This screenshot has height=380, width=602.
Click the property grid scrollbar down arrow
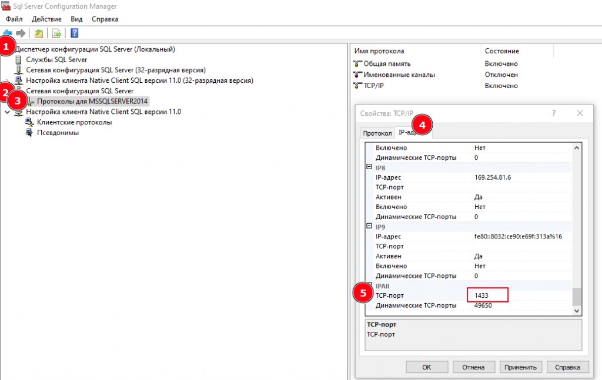(x=577, y=311)
